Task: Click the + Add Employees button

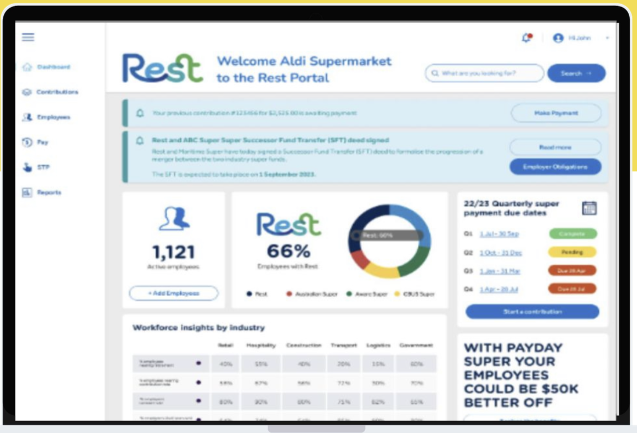Action: pyautogui.click(x=174, y=293)
